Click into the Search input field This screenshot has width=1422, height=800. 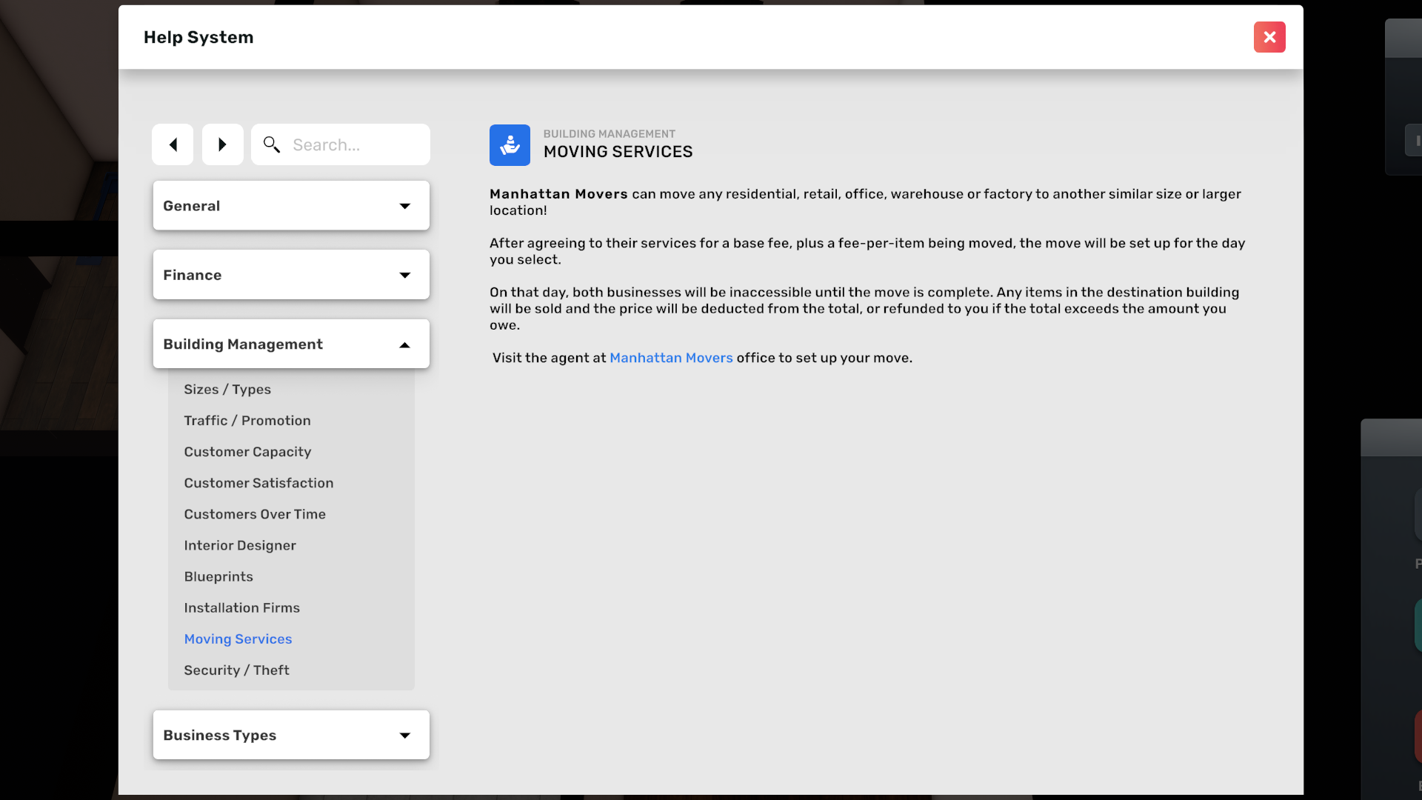tap(355, 145)
